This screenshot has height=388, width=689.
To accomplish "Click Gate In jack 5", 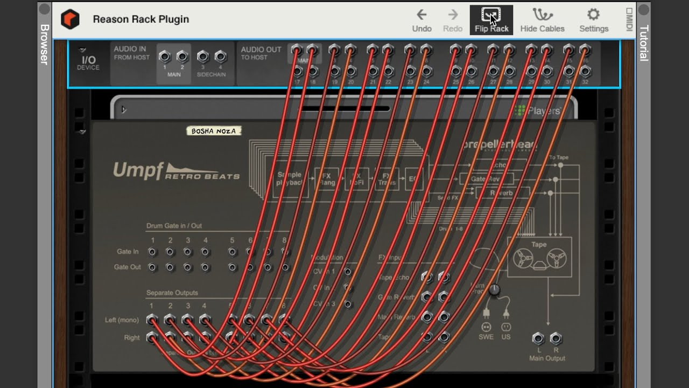I will (x=232, y=252).
